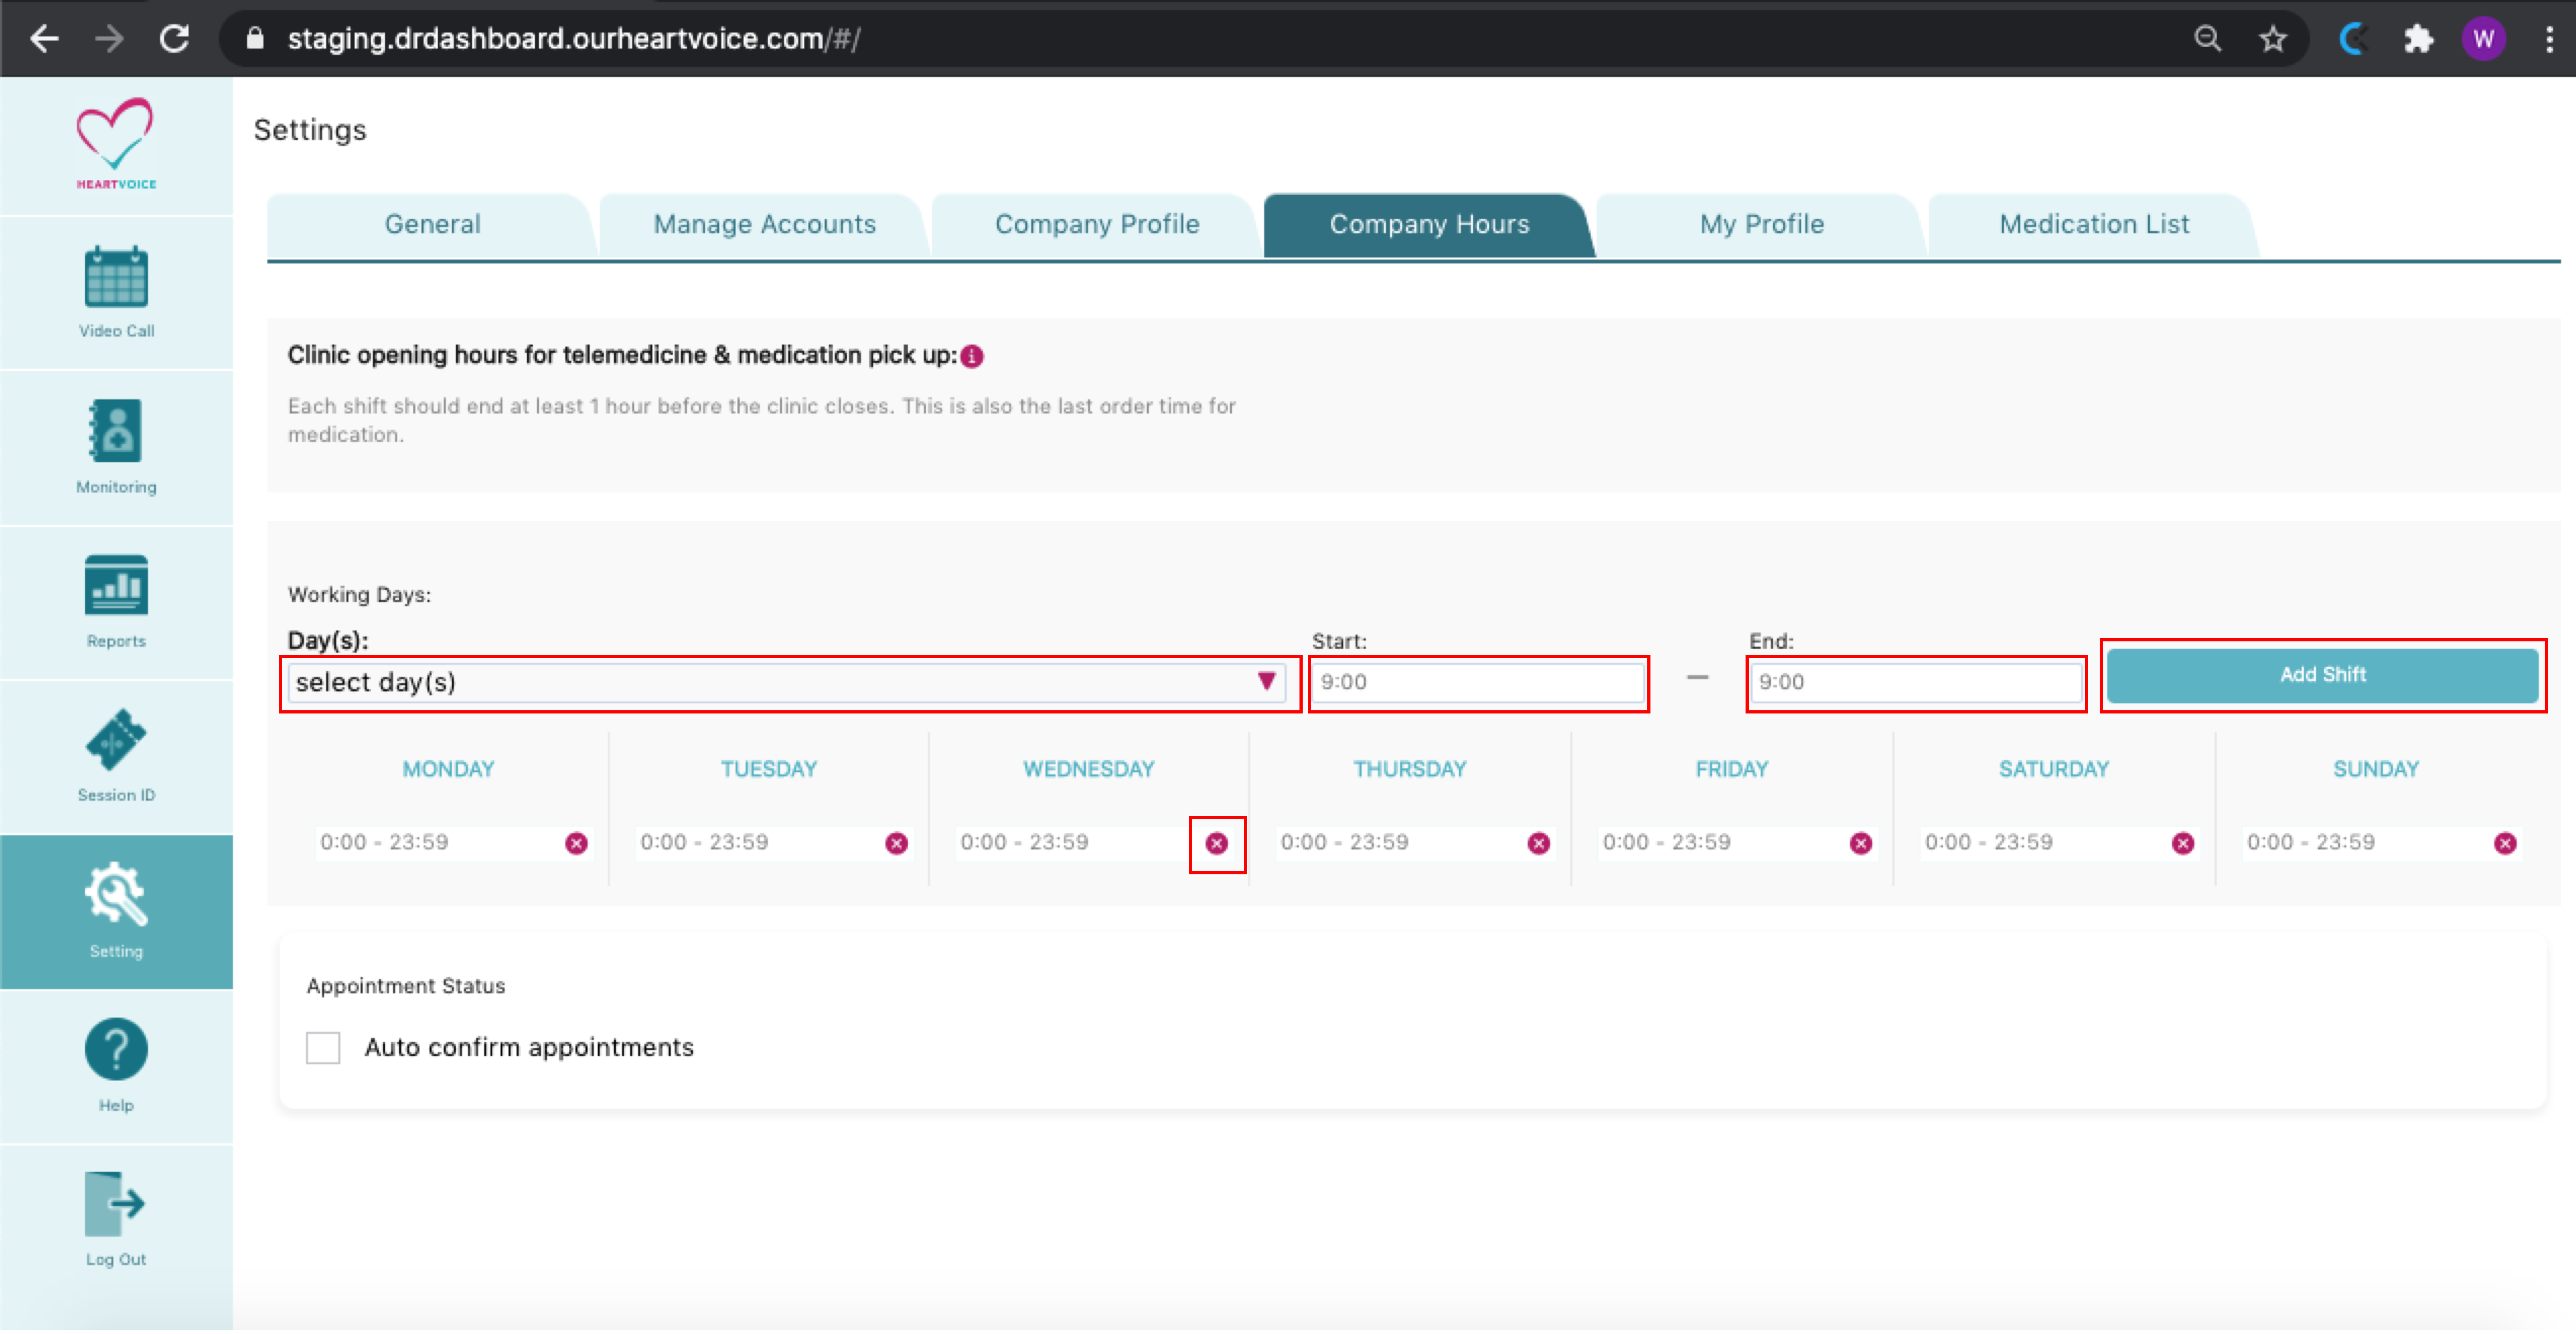Viewport: 2576px width, 1334px height.
Task: Click the browser address bar URL
Action: [x=574, y=39]
